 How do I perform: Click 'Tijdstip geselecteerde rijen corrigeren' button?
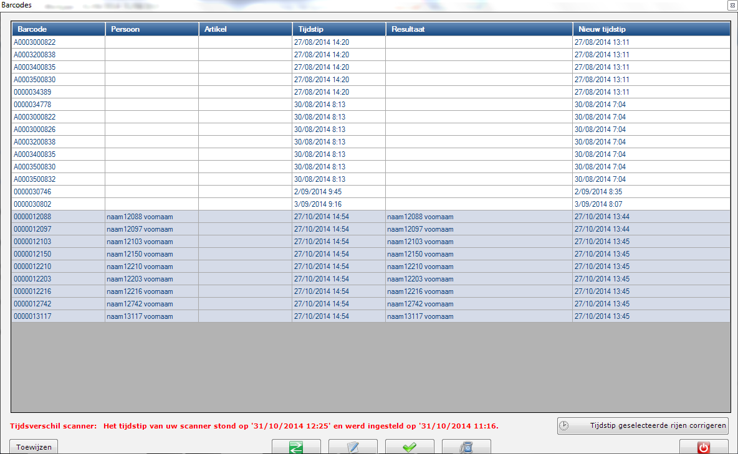[643, 426]
